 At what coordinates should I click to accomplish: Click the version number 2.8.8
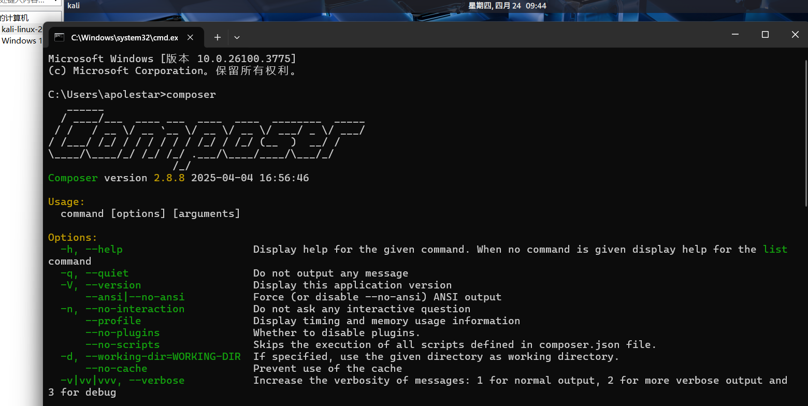[x=169, y=178]
